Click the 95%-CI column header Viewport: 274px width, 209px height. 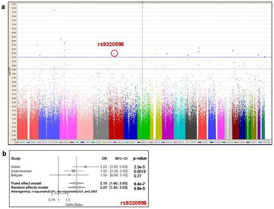(x=121, y=159)
